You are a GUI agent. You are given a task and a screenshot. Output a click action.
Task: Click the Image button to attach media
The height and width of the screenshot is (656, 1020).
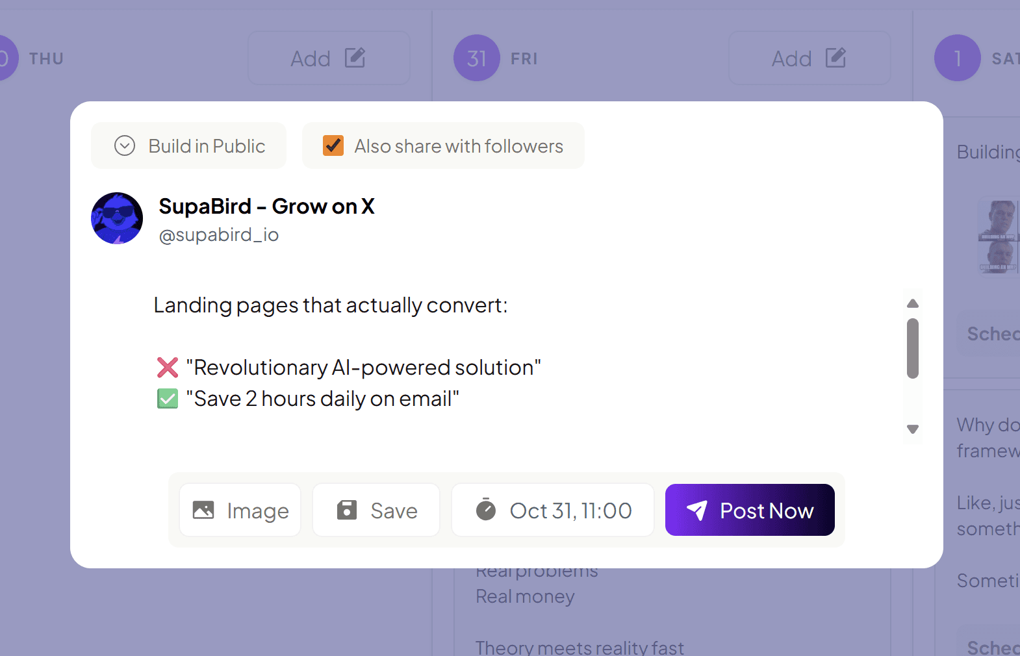point(240,510)
